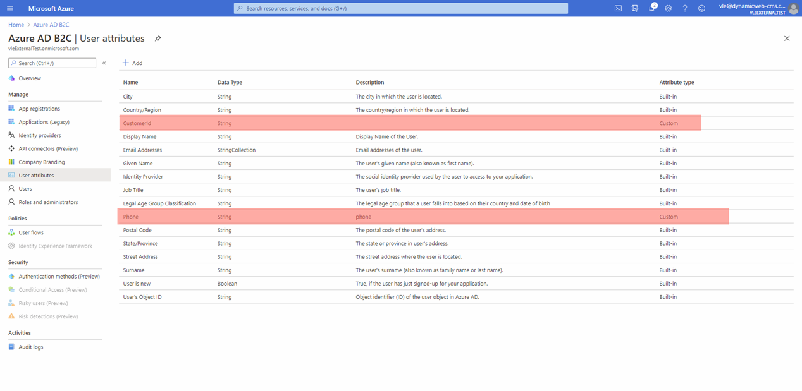This screenshot has width=802, height=391.
Task: Select the CustomerId custom attribute row
Action: pyautogui.click(x=137, y=123)
